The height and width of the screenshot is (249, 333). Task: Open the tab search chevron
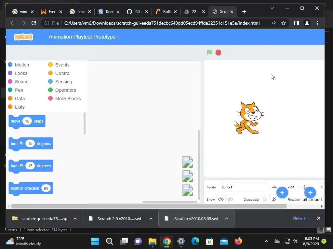[272, 8]
